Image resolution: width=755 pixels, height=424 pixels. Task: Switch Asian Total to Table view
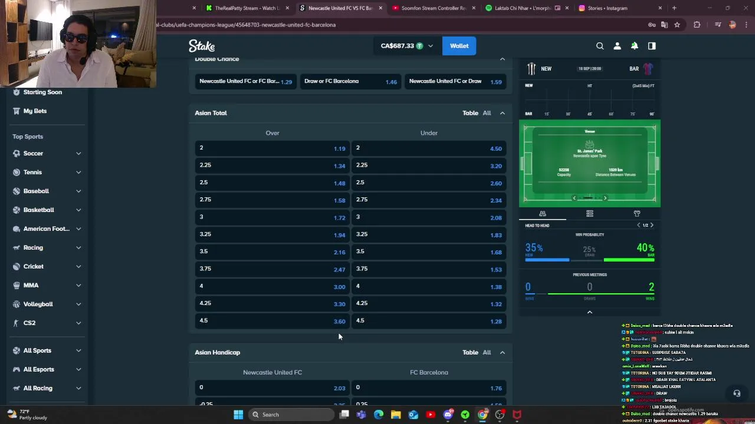[470, 113]
